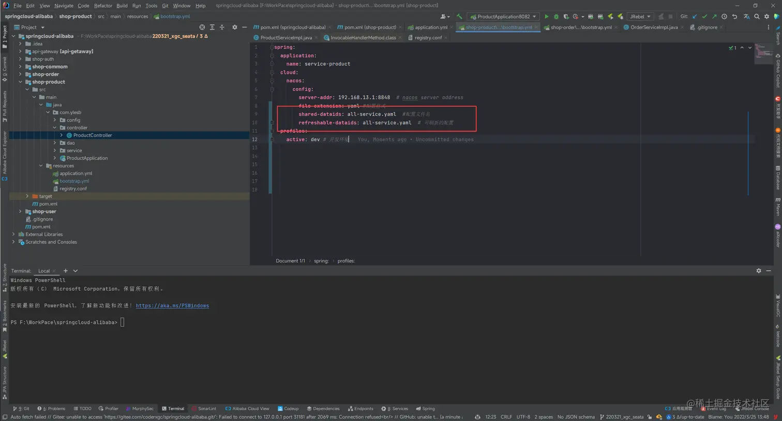
Task: Expand the shop-user module
Action: (x=21, y=211)
